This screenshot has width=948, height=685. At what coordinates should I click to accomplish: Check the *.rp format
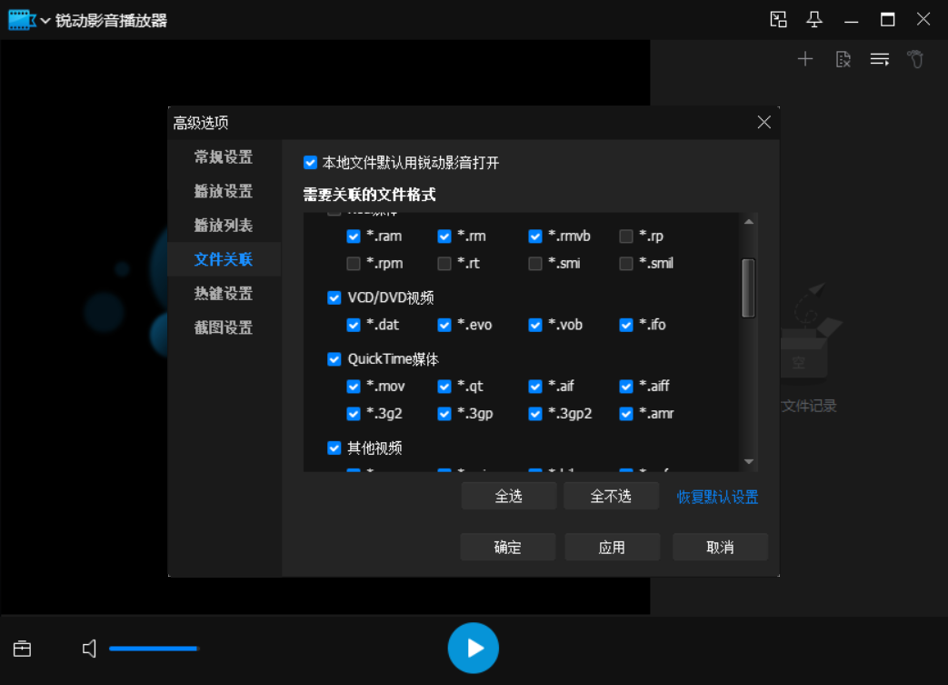[626, 236]
